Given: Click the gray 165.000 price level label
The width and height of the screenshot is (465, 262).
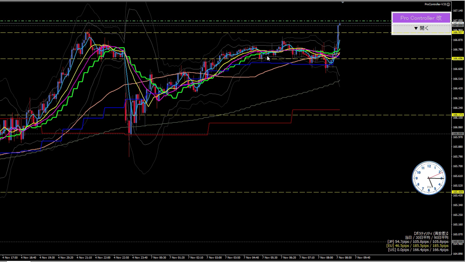Looking at the screenshot, I should (458, 242).
